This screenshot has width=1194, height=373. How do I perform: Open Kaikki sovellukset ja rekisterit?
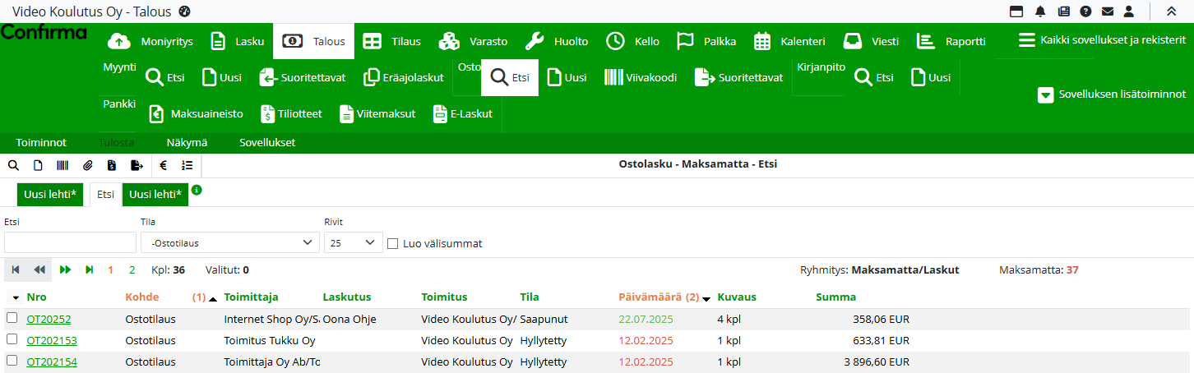[1101, 40]
